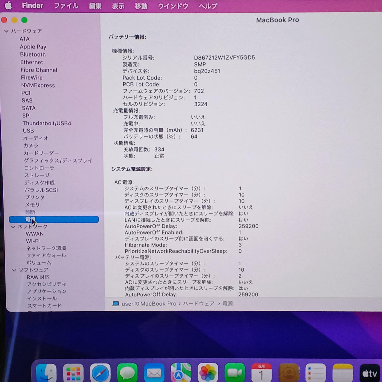Open the Photos app icon

[x=208, y=373]
